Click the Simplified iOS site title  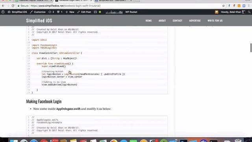coord(39,21)
